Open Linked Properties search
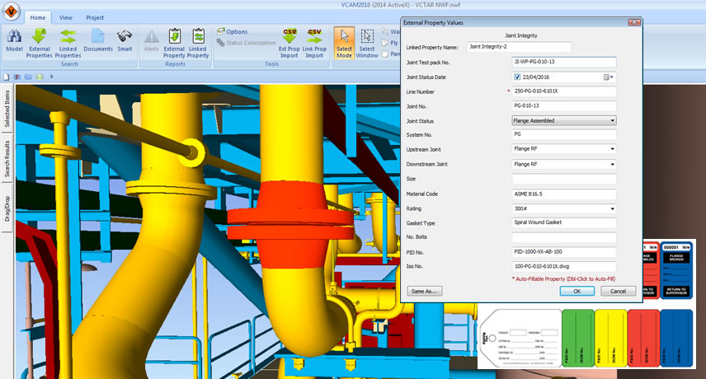The width and height of the screenshot is (706, 379). click(68, 40)
